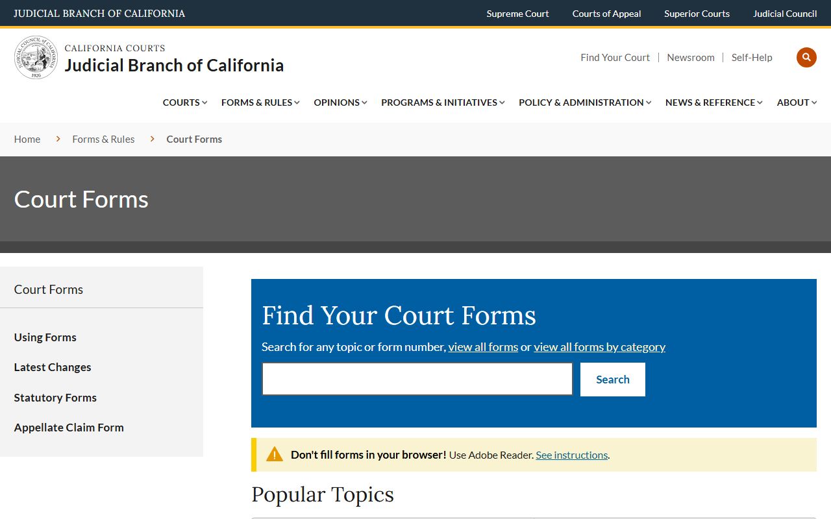Navigate to Forms & Rules breadcrumb
The width and height of the screenshot is (831, 519).
(104, 139)
